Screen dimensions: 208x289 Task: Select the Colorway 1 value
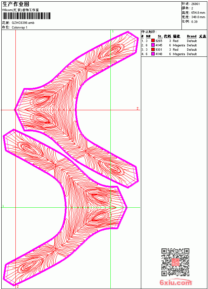click(x=19, y=28)
